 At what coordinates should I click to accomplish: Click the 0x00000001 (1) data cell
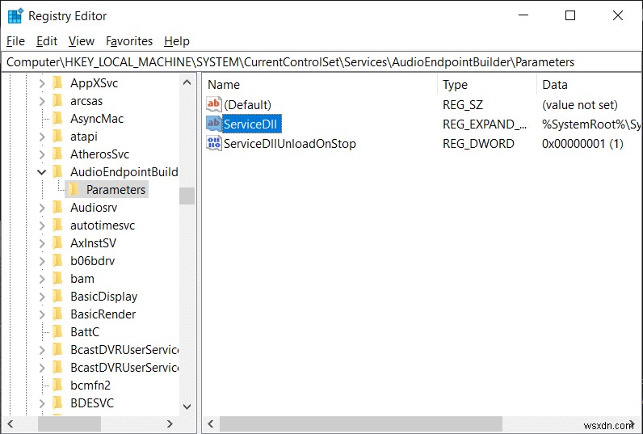582,144
